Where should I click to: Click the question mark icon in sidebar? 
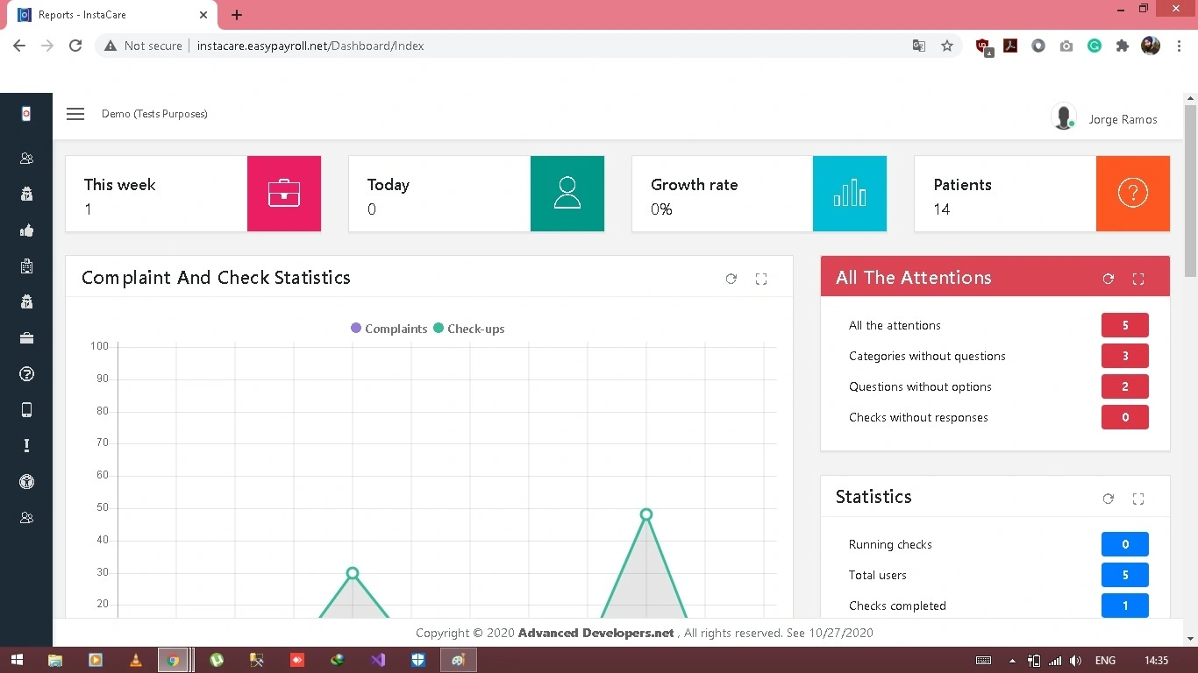point(26,374)
